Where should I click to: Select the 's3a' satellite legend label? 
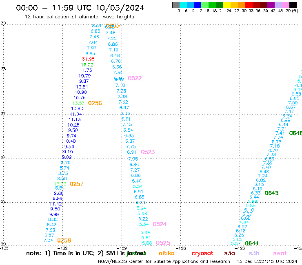click(229, 254)
